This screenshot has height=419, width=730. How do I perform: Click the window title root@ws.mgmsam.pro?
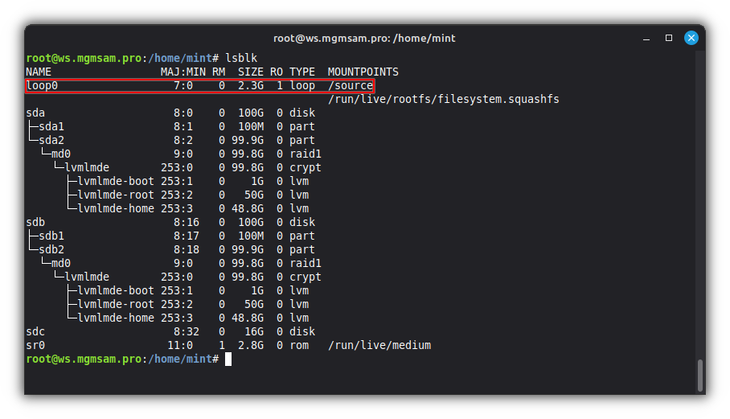tap(364, 38)
